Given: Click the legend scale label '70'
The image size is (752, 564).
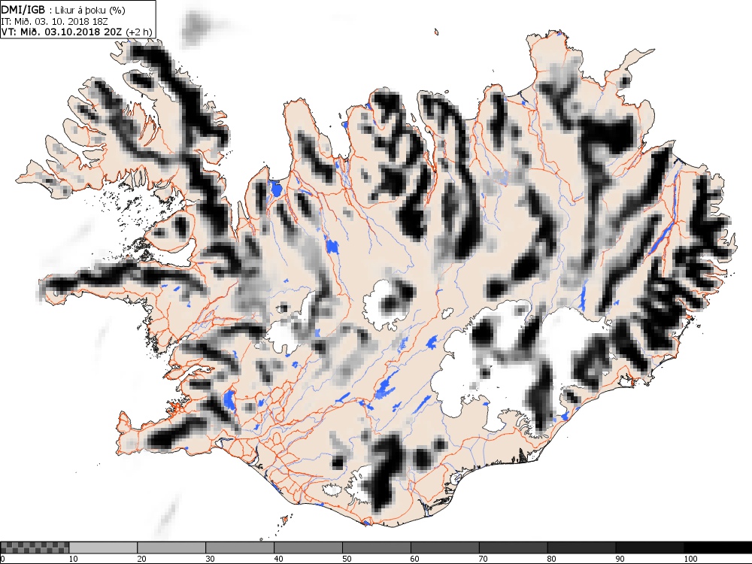Looking at the screenshot, I should coord(484,559).
